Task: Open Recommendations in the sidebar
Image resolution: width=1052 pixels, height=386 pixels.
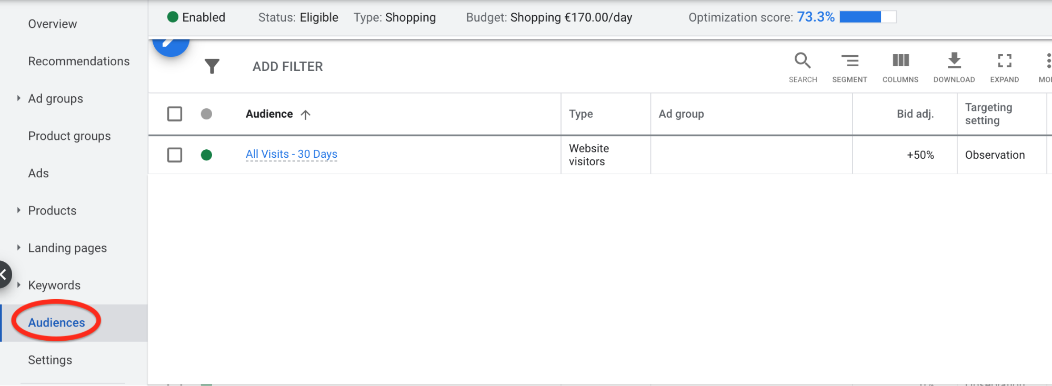Action: click(79, 61)
